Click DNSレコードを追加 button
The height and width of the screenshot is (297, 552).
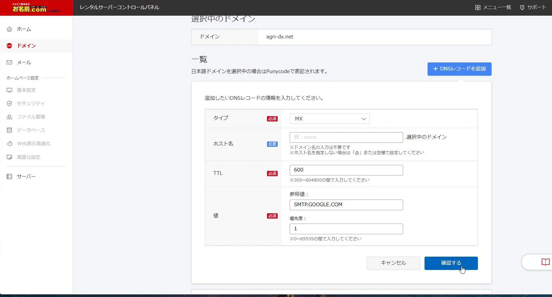click(459, 69)
